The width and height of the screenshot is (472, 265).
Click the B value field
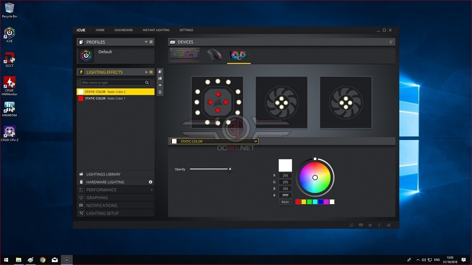pos(285,189)
